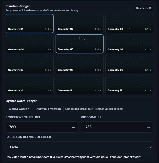
Task: Click the Eigener WebM-Stinger heading
Action: click(x=21, y=101)
